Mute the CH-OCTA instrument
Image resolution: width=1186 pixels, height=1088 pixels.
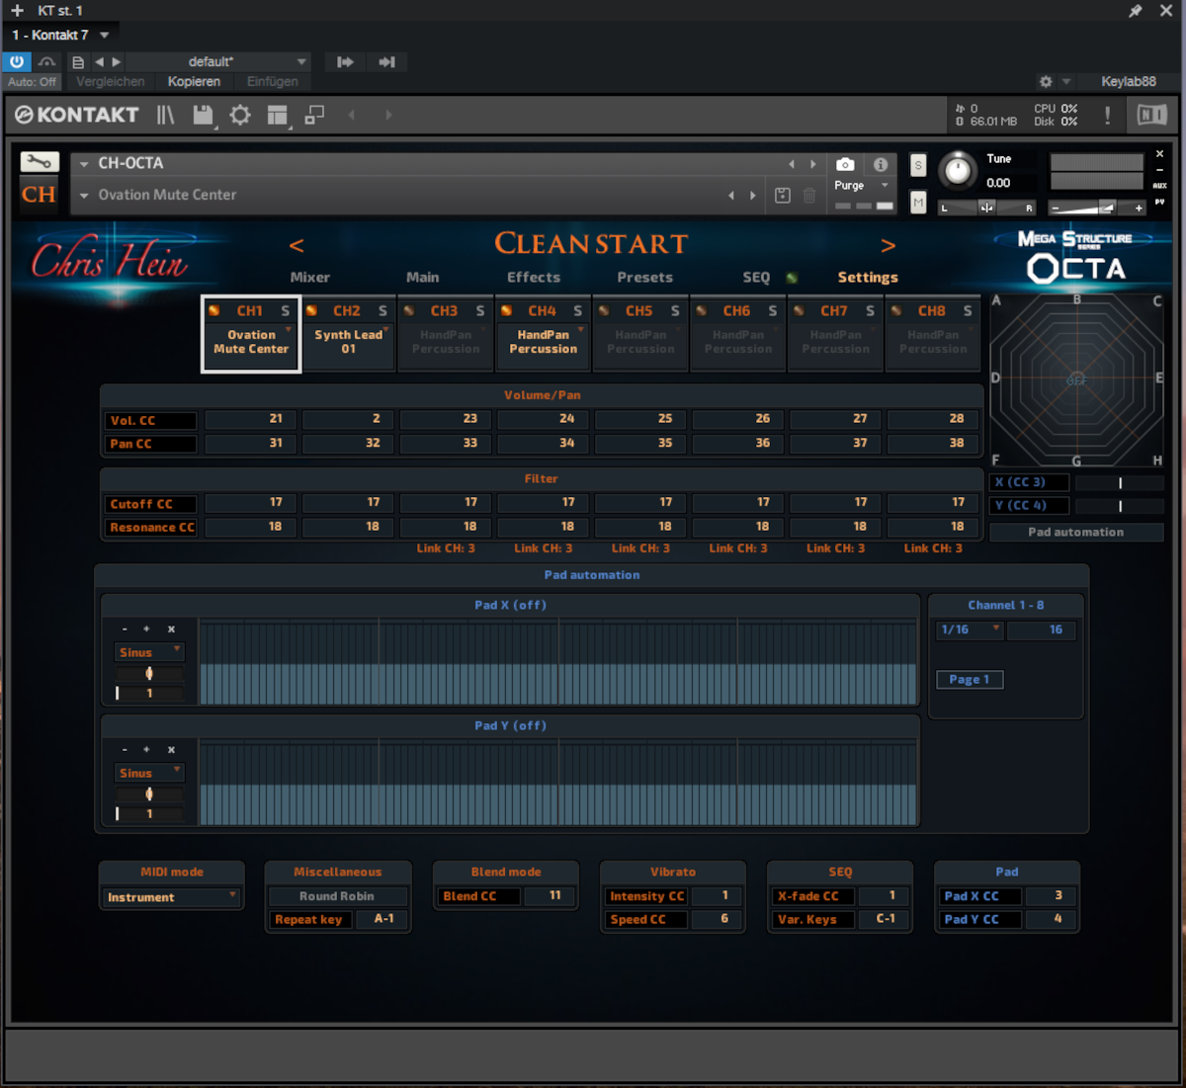(x=918, y=202)
